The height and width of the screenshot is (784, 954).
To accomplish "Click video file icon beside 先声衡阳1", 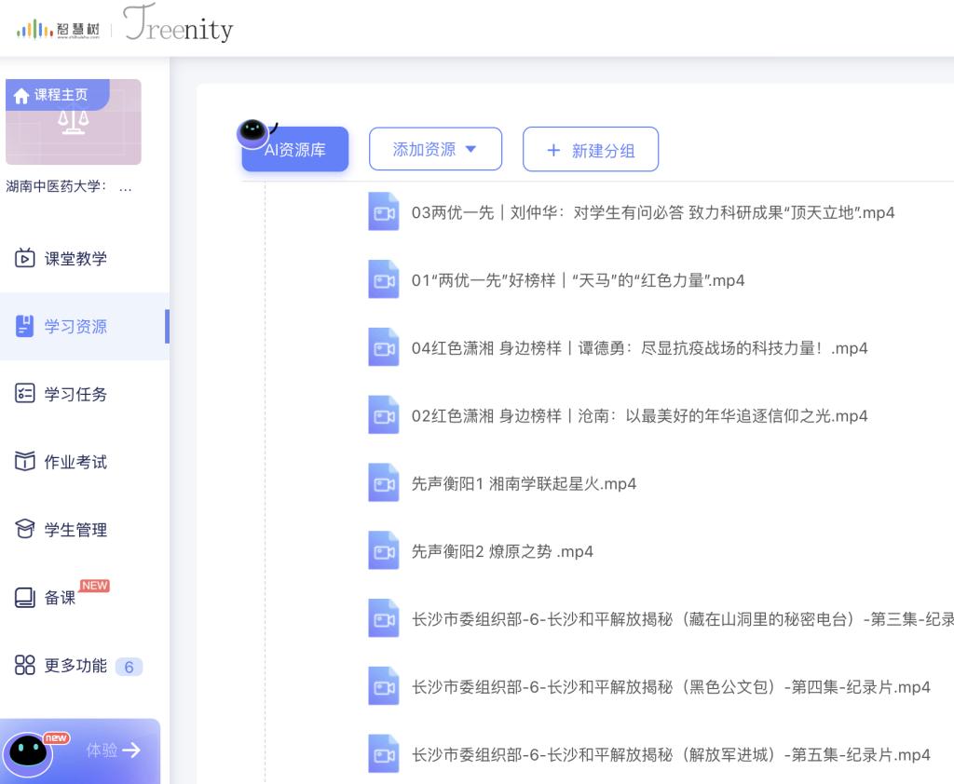I will [383, 484].
